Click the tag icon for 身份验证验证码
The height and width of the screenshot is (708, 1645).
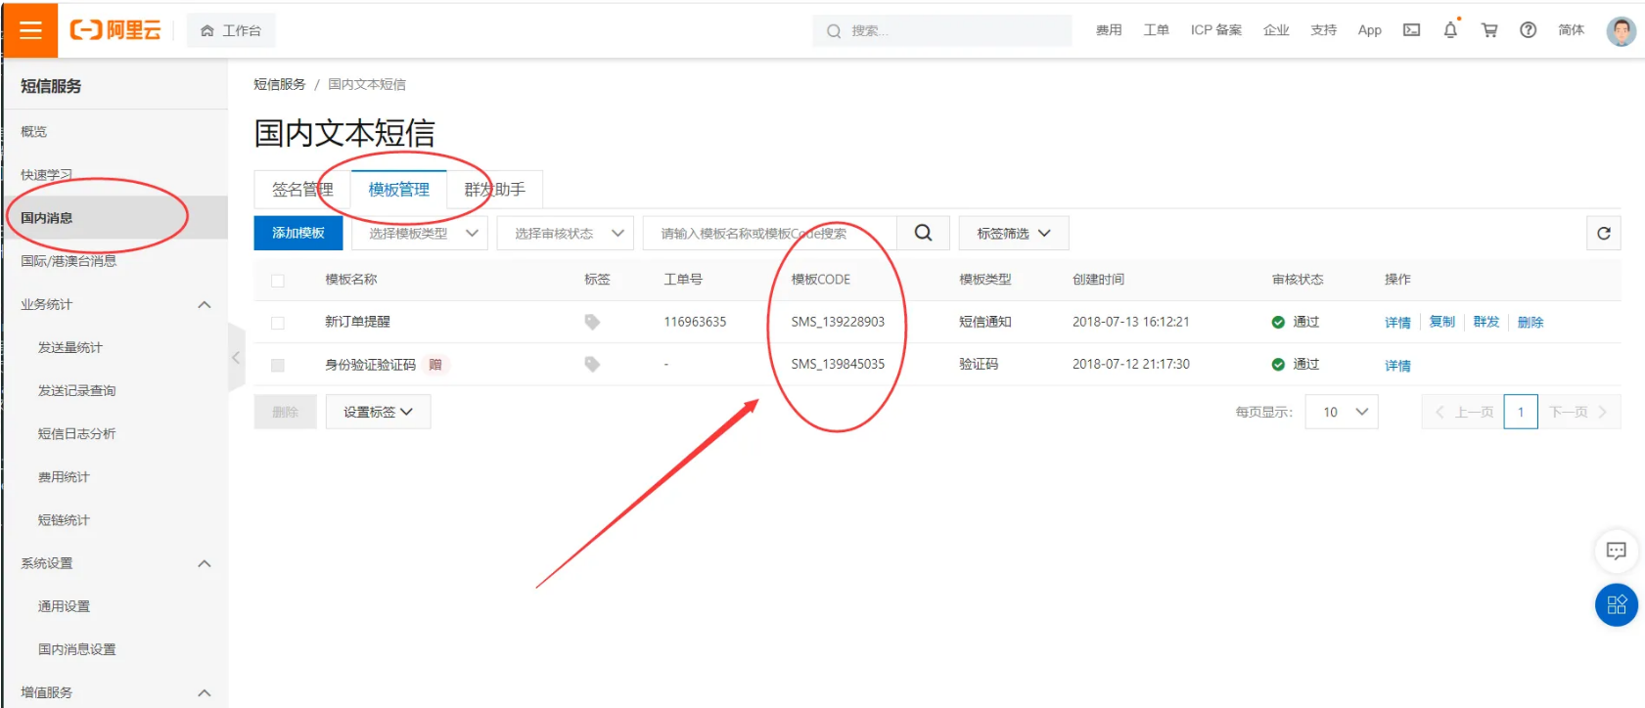592,364
